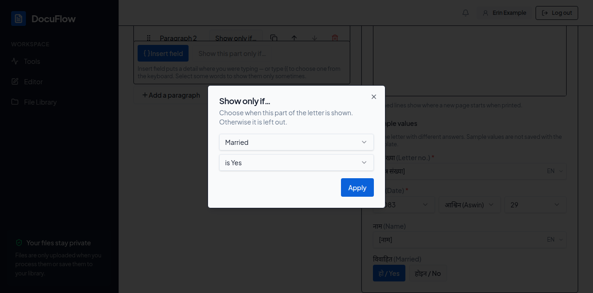Viewport: 593px width, 293px height.
Task: Click the Insert field button
Action: click(163, 53)
